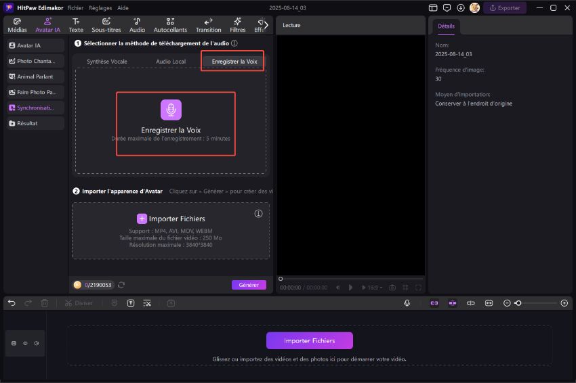Switch to the Enregistrer la Voix tab
The height and width of the screenshot is (383, 576).
coord(234,62)
